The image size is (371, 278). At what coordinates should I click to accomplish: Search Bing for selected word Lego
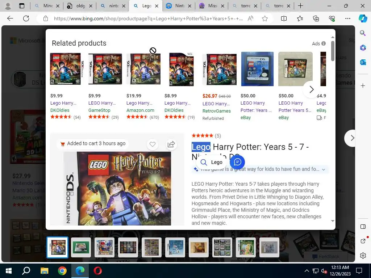point(211,162)
